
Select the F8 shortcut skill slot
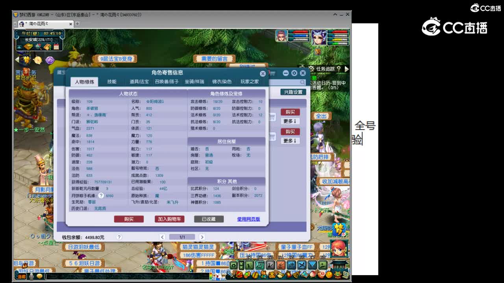click(322, 265)
